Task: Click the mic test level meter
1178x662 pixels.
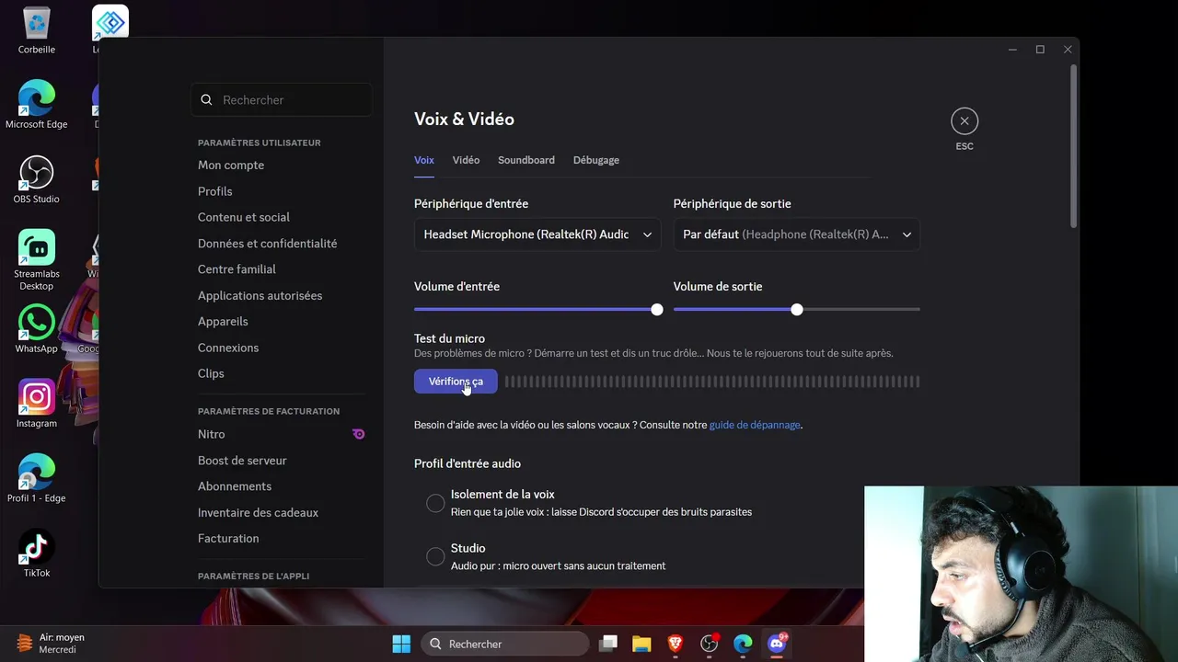Action: 712,382
